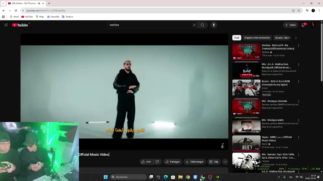Open options for Mix - Musique orientale
Screen dimensions: 323x181
point(299,101)
